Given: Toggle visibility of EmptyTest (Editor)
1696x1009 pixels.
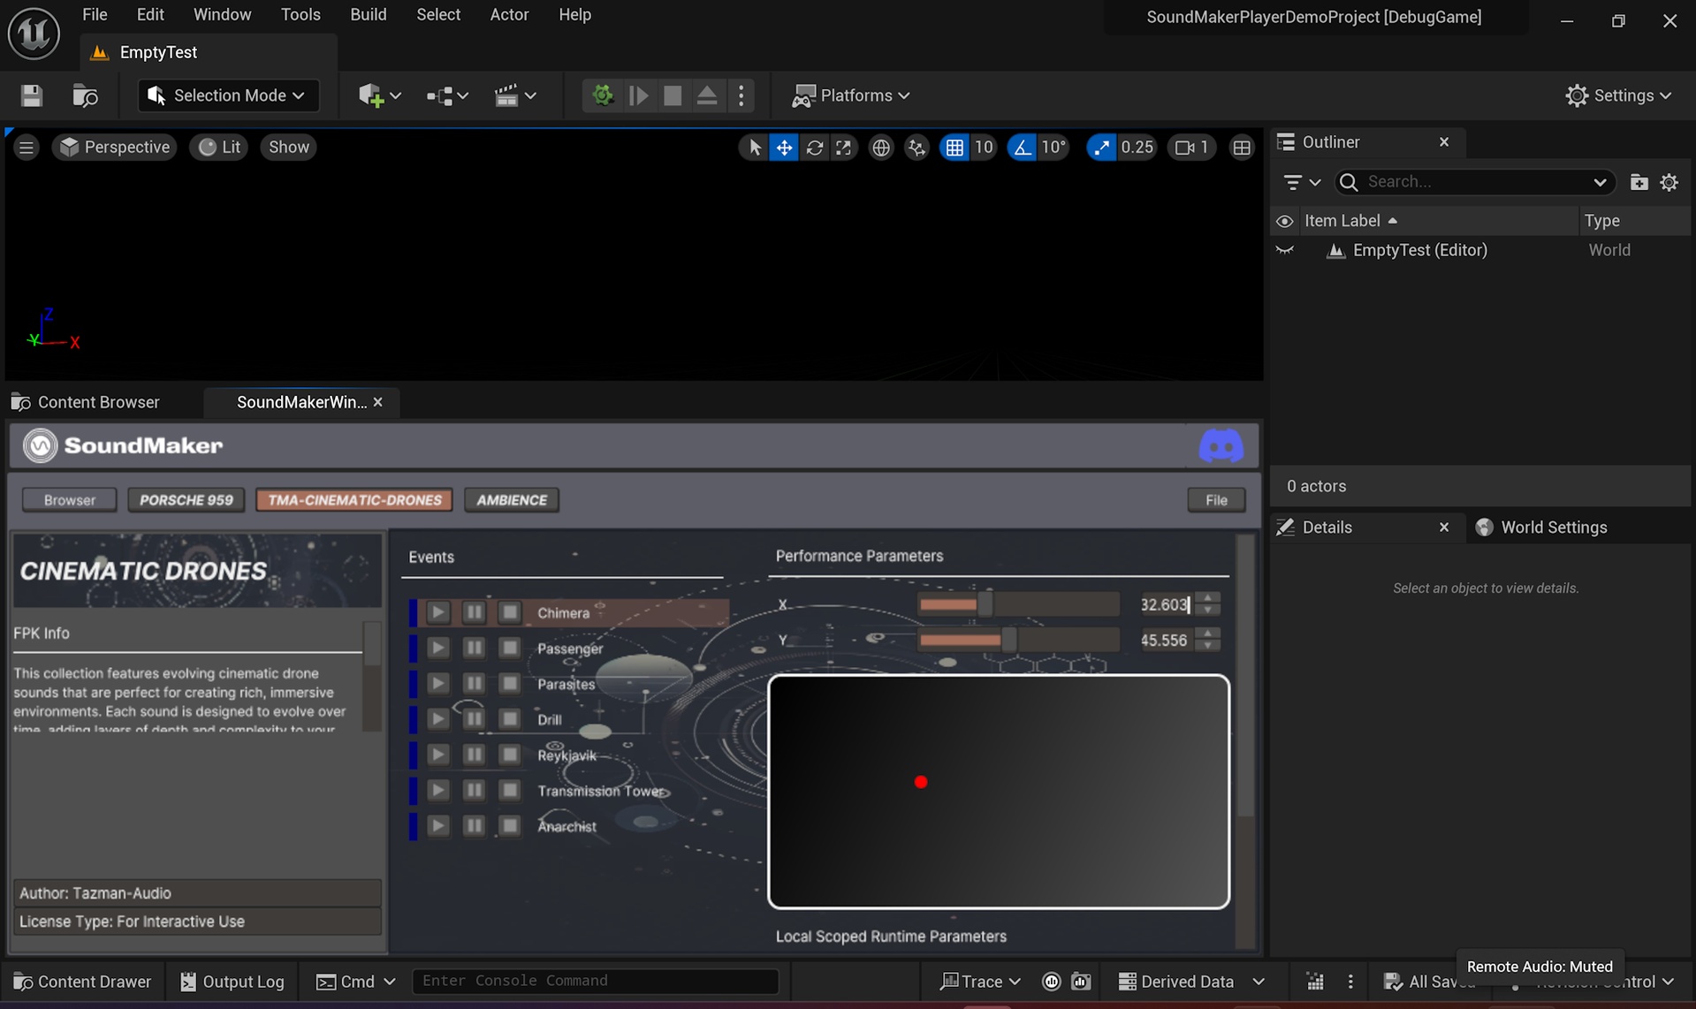Looking at the screenshot, I should 1284,250.
